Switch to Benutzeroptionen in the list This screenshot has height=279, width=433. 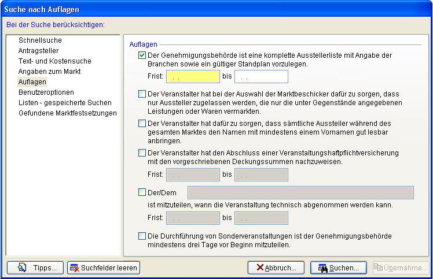[46, 92]
